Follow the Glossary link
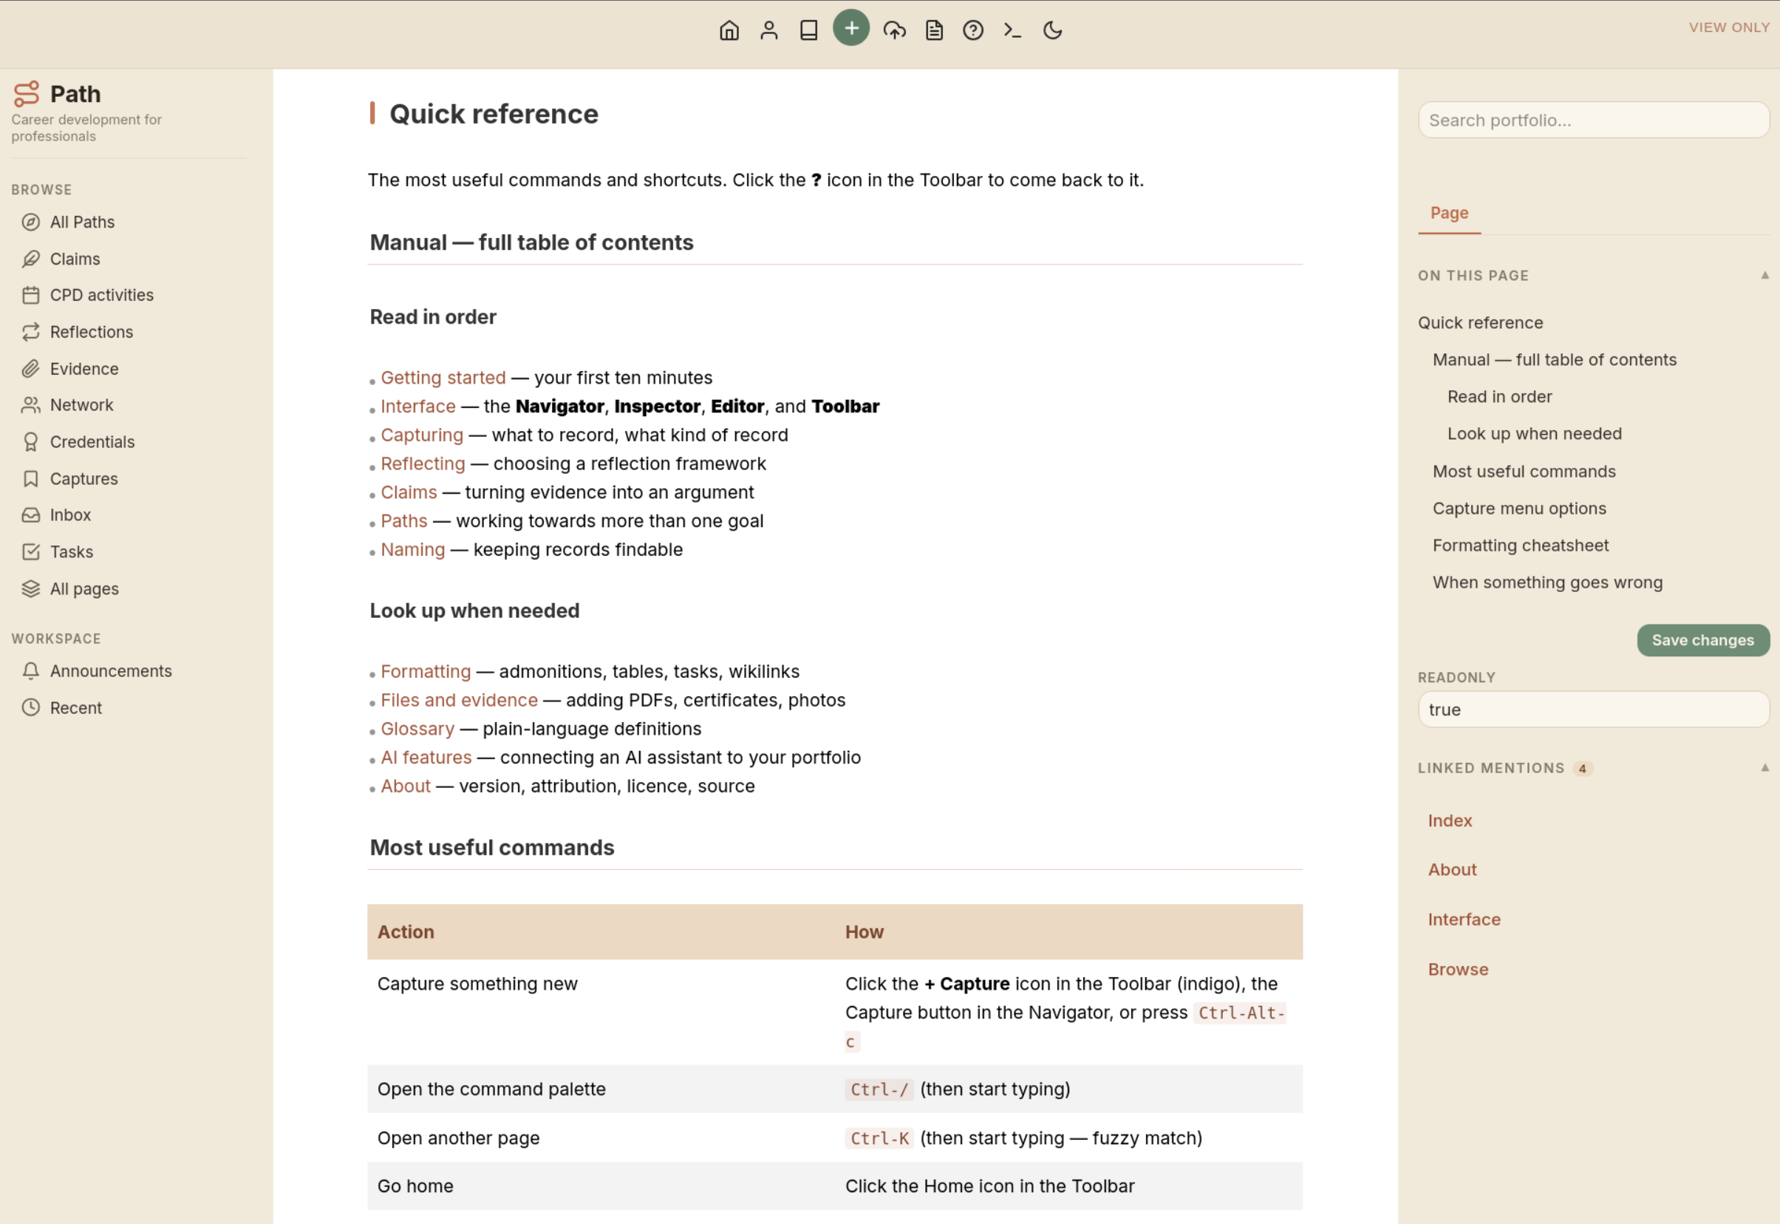This screenshot has width=1780, height=1224. click(417, 729)
